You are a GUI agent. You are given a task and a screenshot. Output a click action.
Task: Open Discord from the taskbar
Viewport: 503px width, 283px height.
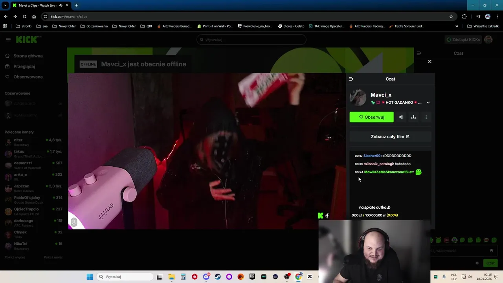click(x=206, y=277)
